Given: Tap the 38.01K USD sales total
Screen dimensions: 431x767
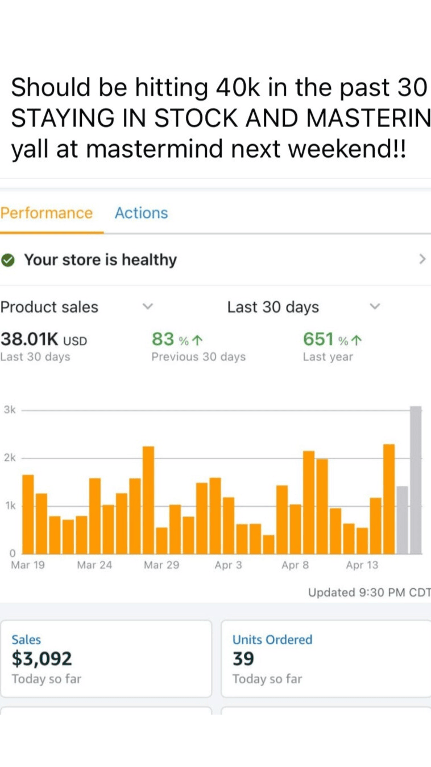Looking at the screenshot, I should click(44, 340).
